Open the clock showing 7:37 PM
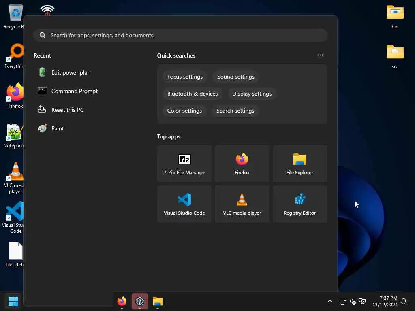 pyautogui.click(x=385, y=301)
